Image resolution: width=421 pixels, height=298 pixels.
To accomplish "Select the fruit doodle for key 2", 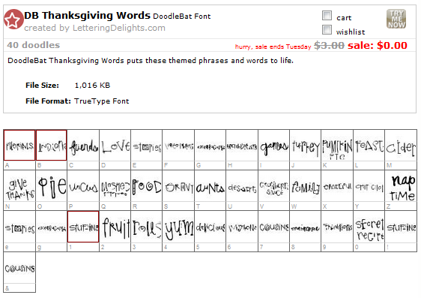I will click(x=115, y=227).
